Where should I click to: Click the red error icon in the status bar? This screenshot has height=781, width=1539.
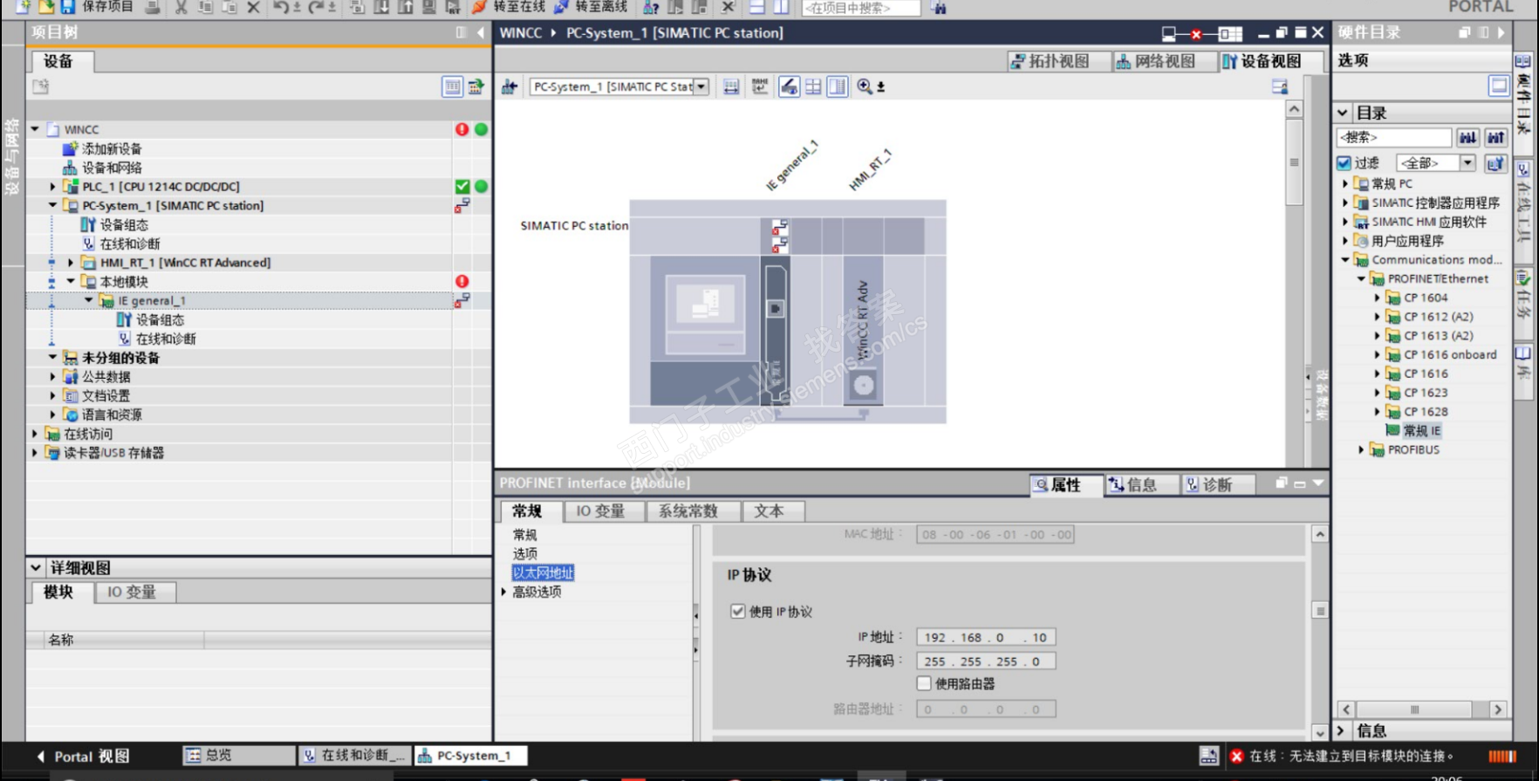tap(1236, 757)
